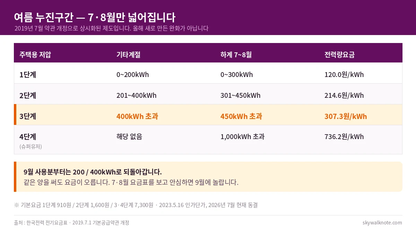Click the '해당 없음' cell
The height and width of the screenshot is (231, 416).
(x=129, y=137)
